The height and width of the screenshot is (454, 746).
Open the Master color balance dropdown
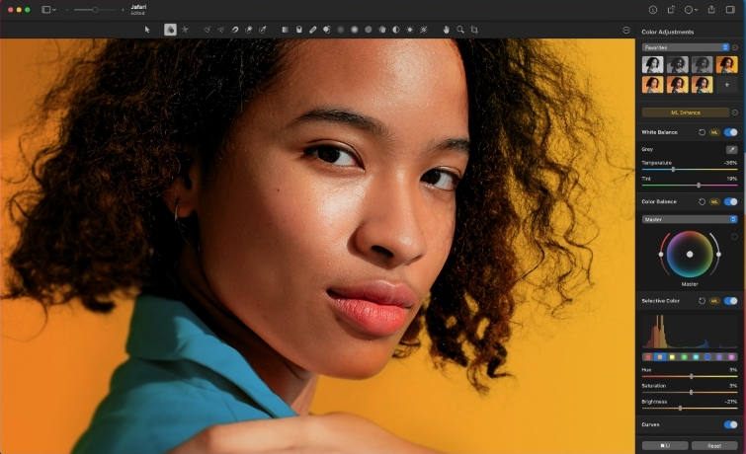point(690,219)
